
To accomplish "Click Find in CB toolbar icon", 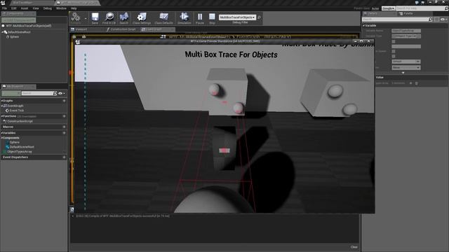I will coord(109,17).
